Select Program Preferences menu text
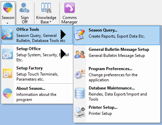This screenshot has height=125, width=162. tap(111, 69)
